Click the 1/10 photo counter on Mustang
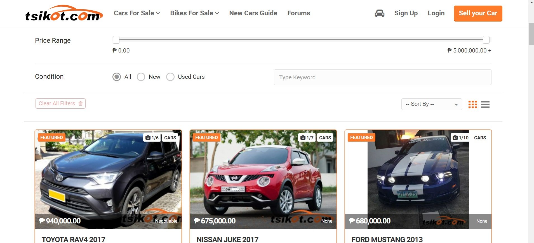The image size is (534, 243). (x=461, y=138)
